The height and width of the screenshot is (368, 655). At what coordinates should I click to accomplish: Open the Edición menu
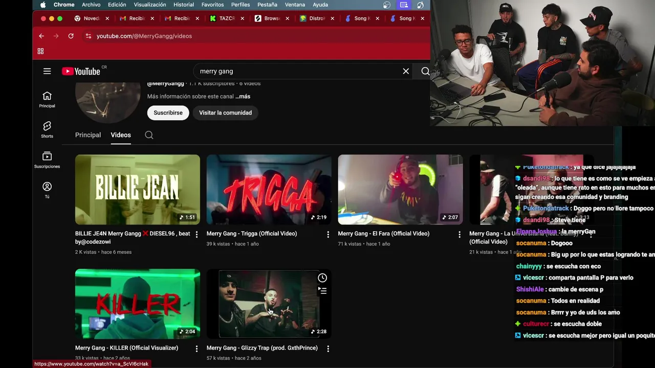pos(117,5)
